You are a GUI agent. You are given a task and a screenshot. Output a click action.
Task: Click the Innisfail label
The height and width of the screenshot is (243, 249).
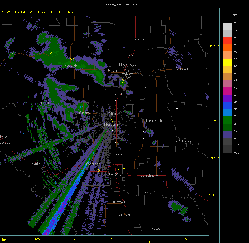[120, 94]
